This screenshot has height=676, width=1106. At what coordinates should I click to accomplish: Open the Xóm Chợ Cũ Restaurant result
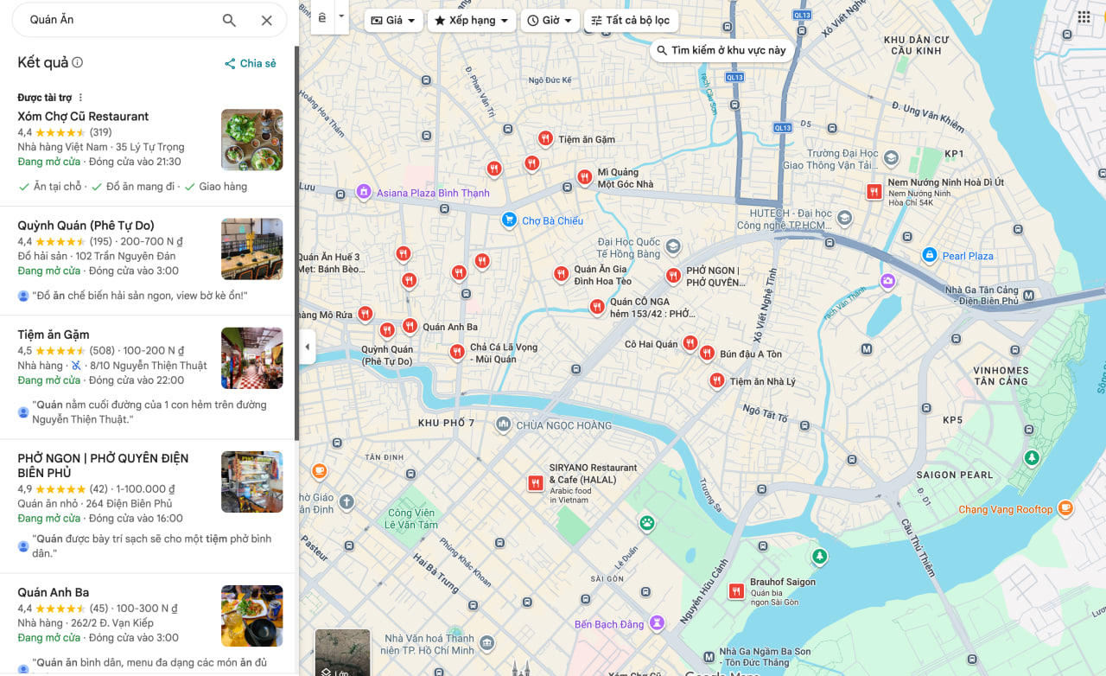149,152
